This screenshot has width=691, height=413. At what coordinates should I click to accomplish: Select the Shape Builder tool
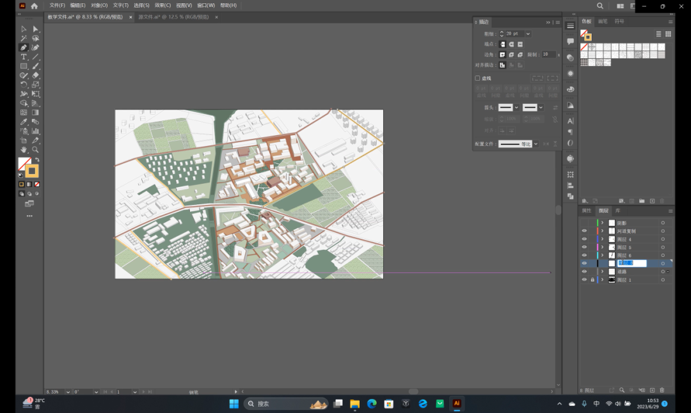(x=24, y=103)
